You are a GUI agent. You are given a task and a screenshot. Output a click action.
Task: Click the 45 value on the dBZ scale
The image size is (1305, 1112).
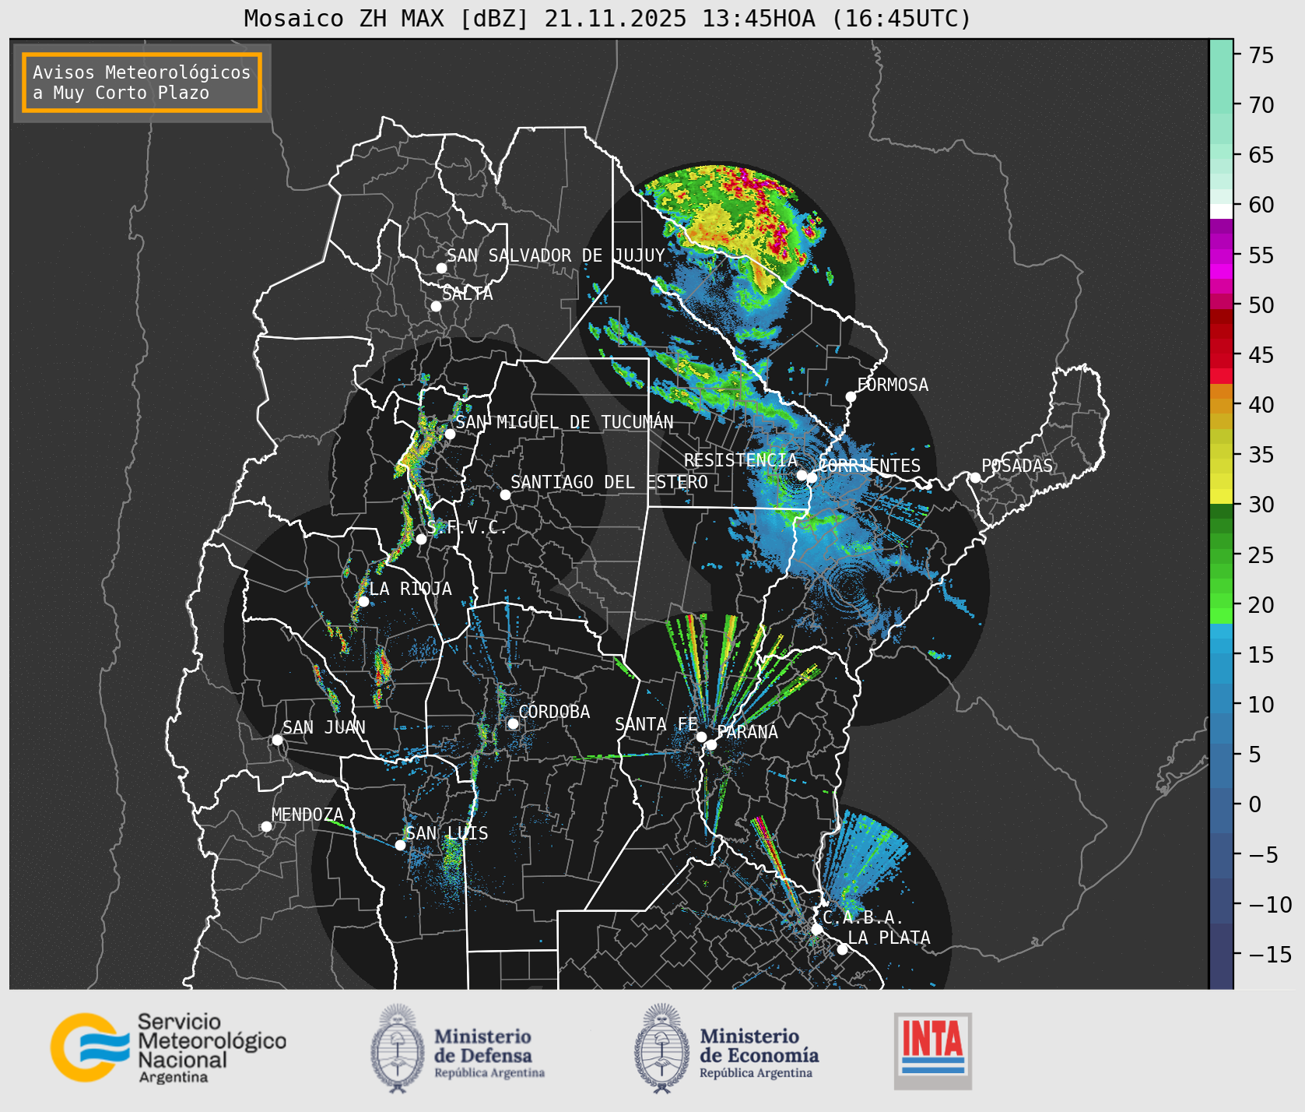point(1261,355)
